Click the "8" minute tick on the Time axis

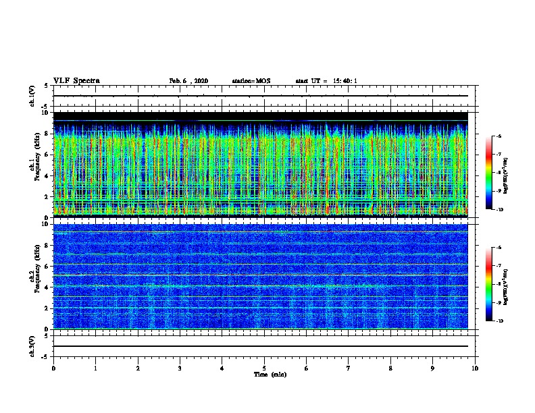[x=390, y=368]
